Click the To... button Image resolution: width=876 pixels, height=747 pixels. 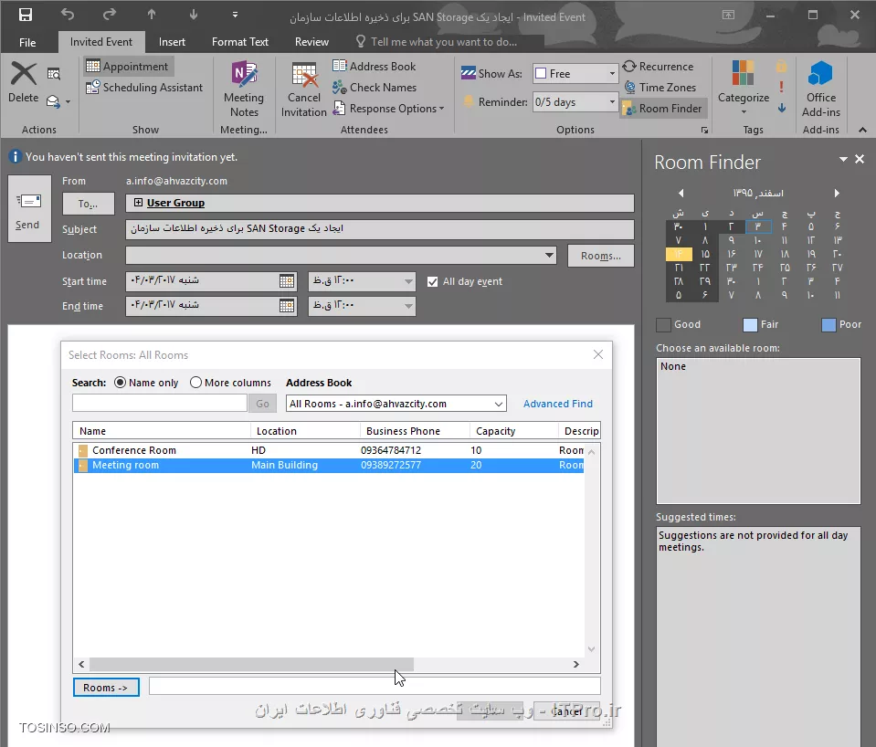(x=88, y=204)
